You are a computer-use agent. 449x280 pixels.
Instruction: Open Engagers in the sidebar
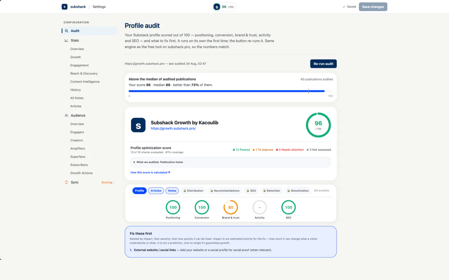pos(77,132)
